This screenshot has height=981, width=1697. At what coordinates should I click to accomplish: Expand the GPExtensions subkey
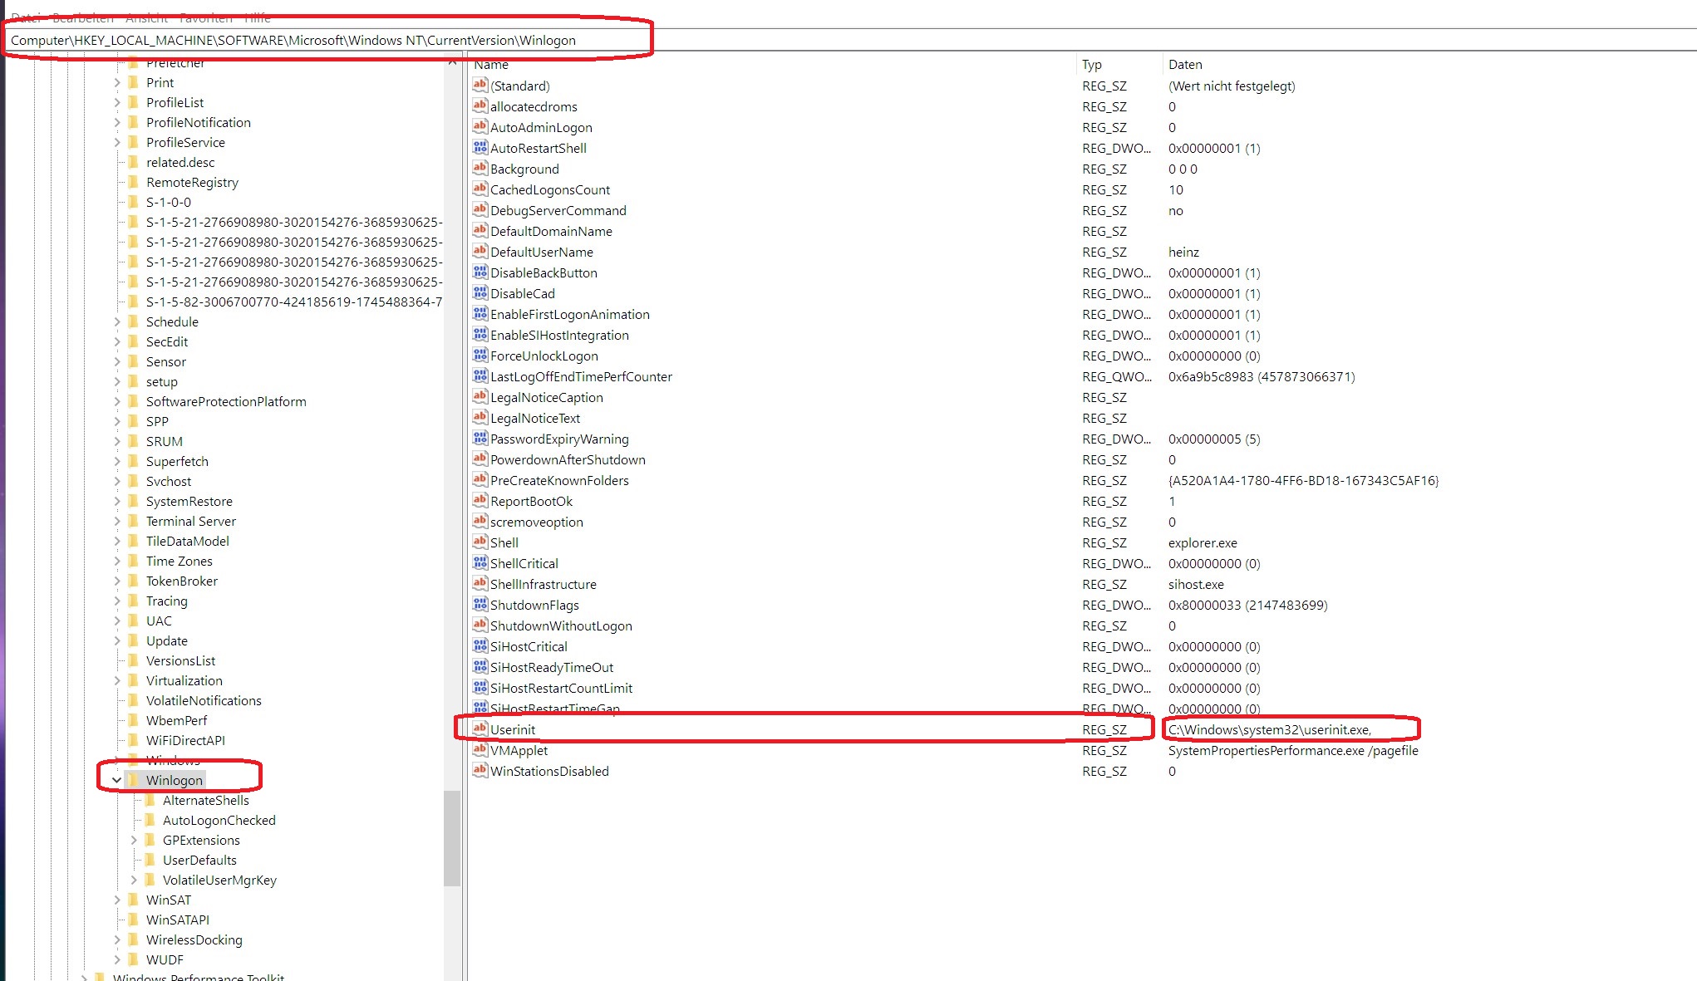pos(133,840)
